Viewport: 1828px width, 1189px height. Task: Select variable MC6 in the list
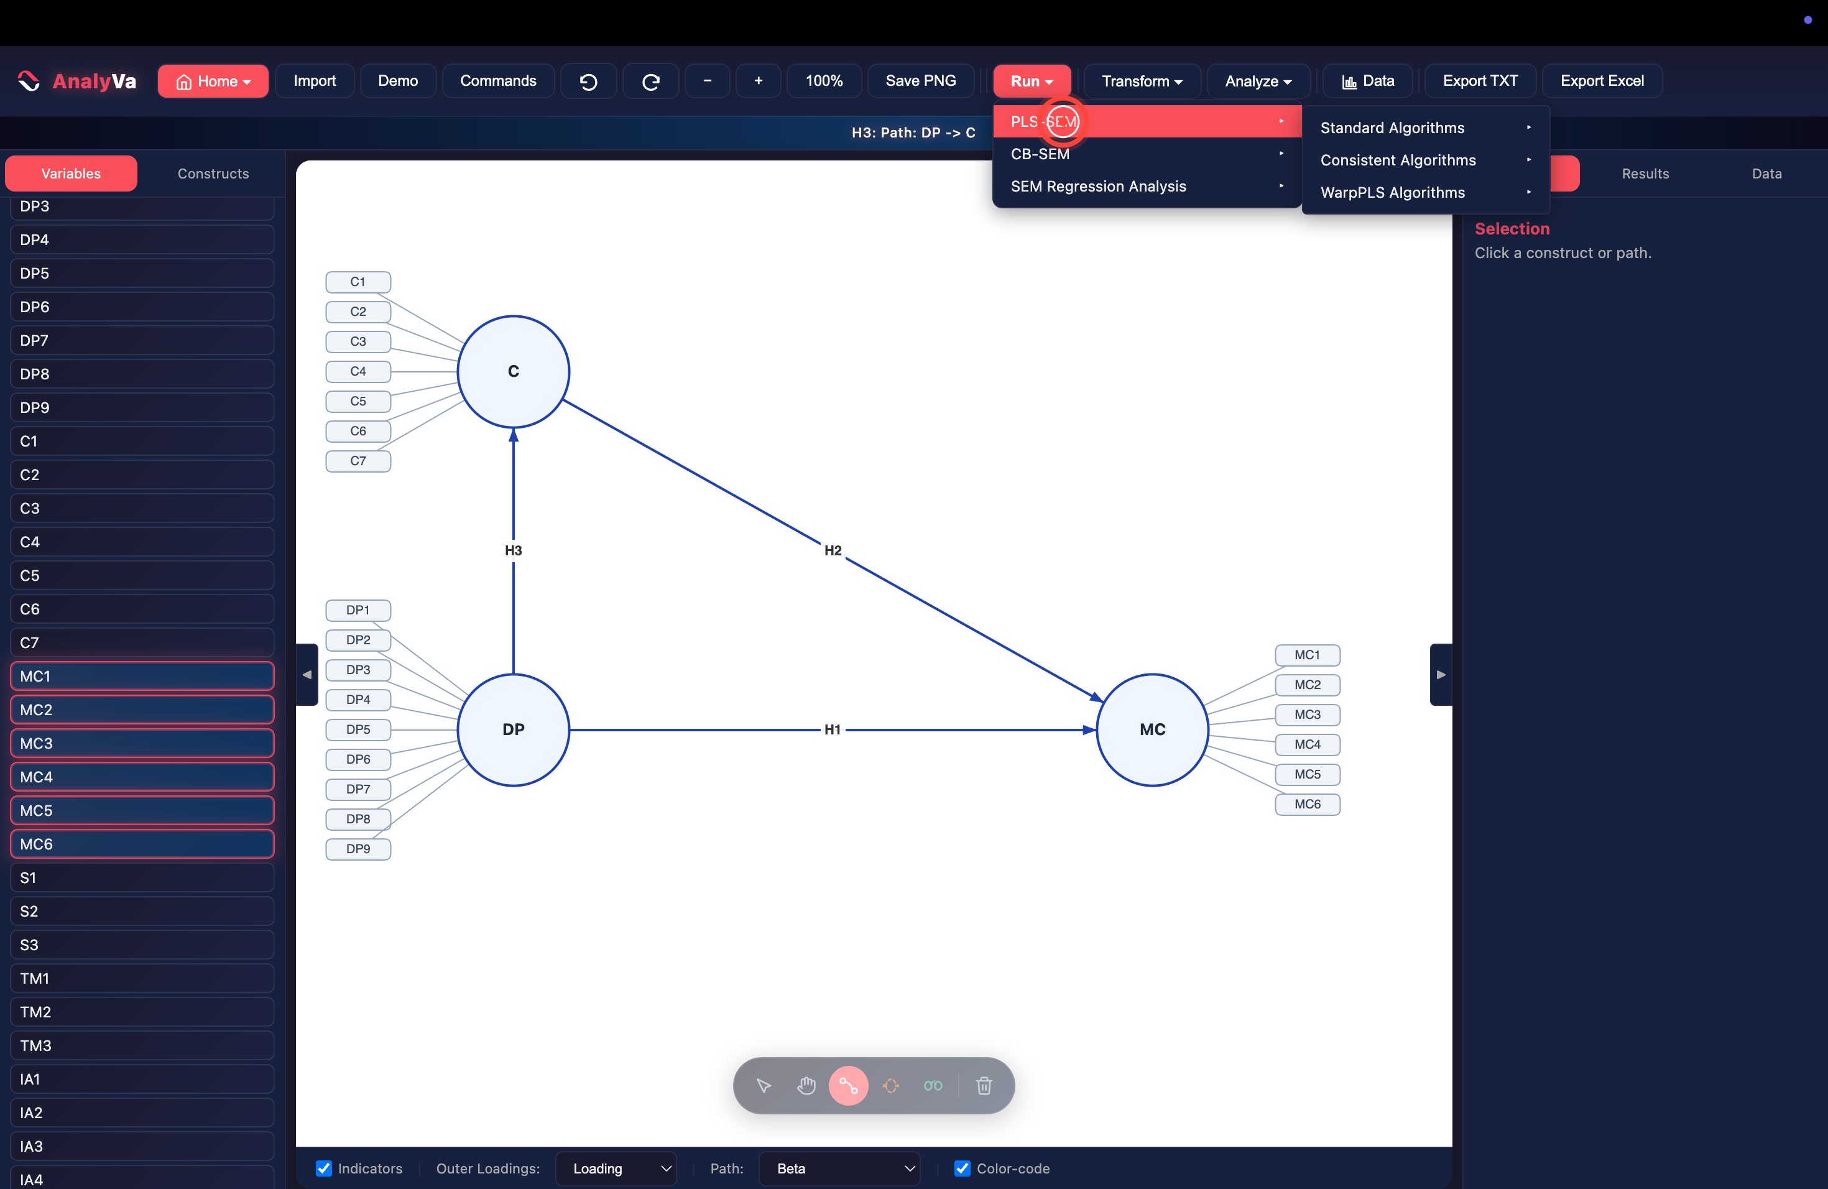[x=142, y=844]
